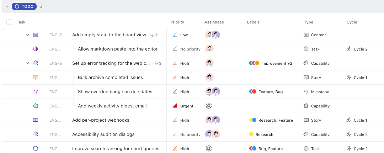Open task Accessibility audit on dialogs
The image size is (384, 153).
[103, 134]
